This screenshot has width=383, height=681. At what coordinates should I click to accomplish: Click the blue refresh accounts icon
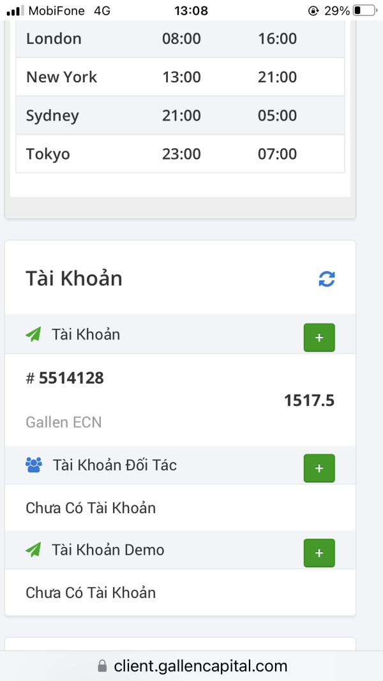pos(327,279)
